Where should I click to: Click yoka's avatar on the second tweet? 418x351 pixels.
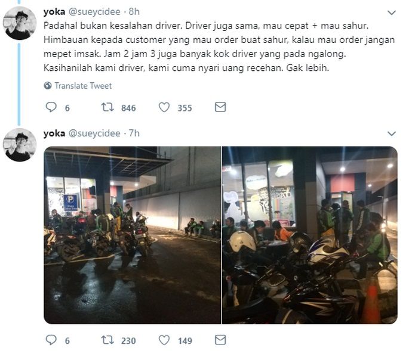point(20,145)
